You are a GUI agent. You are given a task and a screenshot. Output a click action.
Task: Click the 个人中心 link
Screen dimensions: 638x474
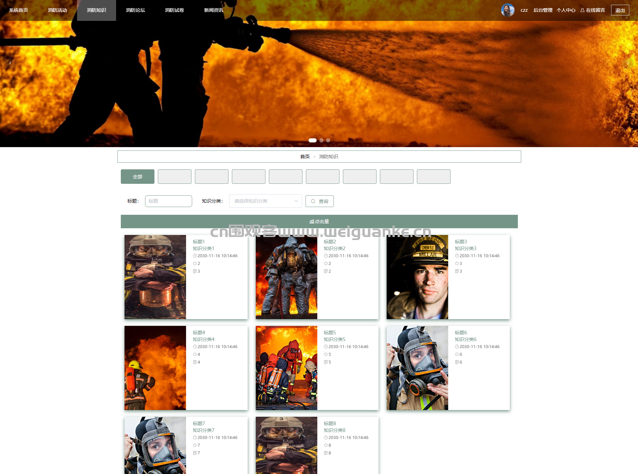566,10
